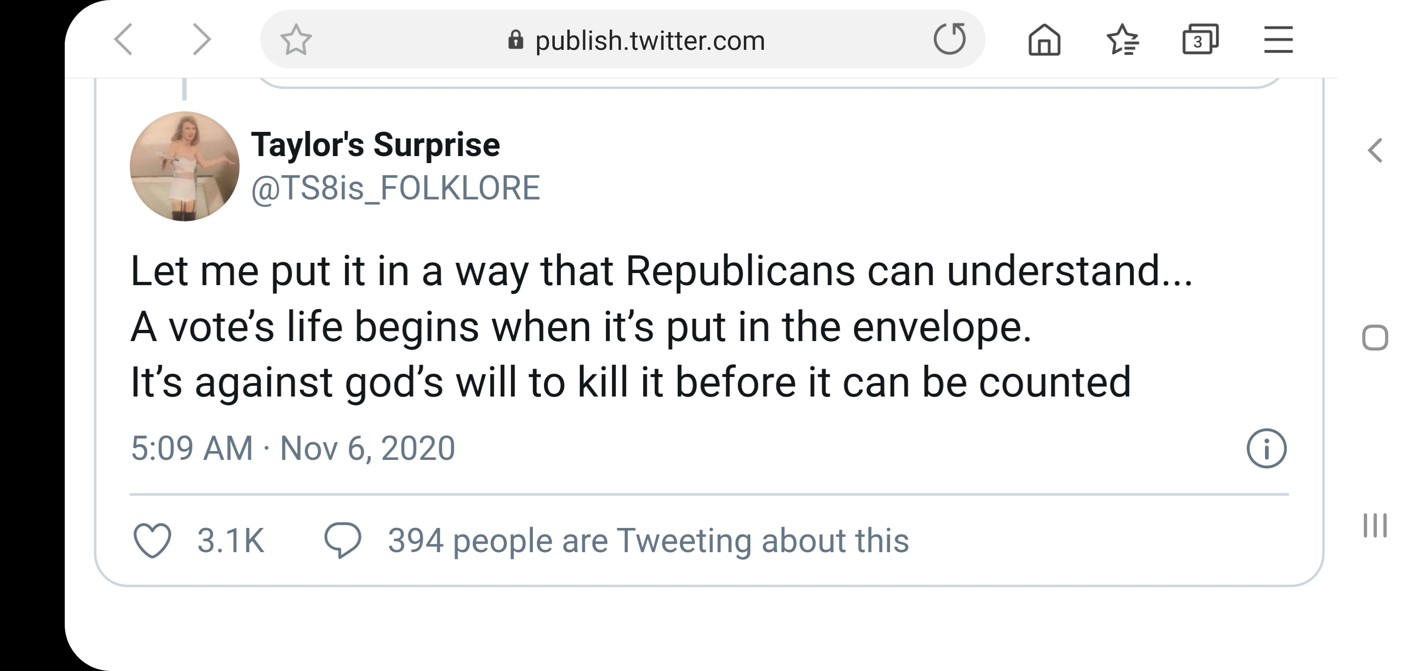View 394 people are Tweeting about this
This screenshot has width=1416, height=671.
[x=648, y=541]
